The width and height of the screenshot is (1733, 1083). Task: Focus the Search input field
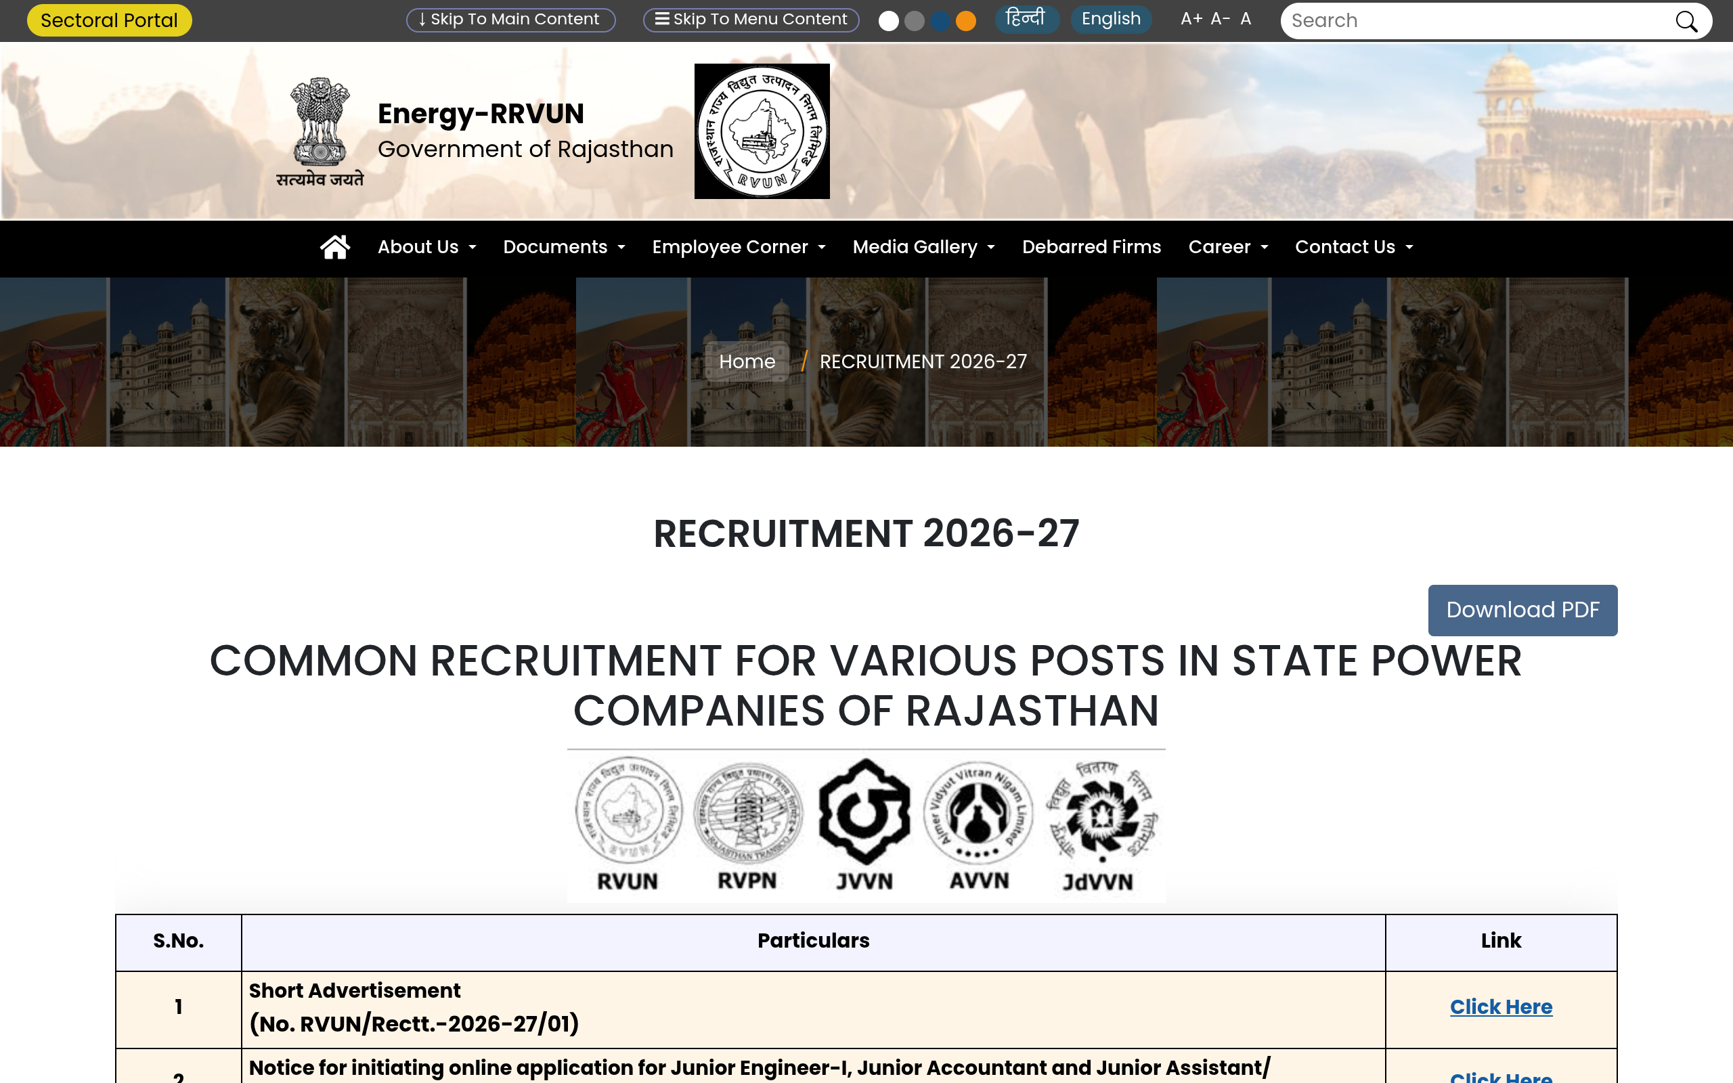pos(1475,21)
